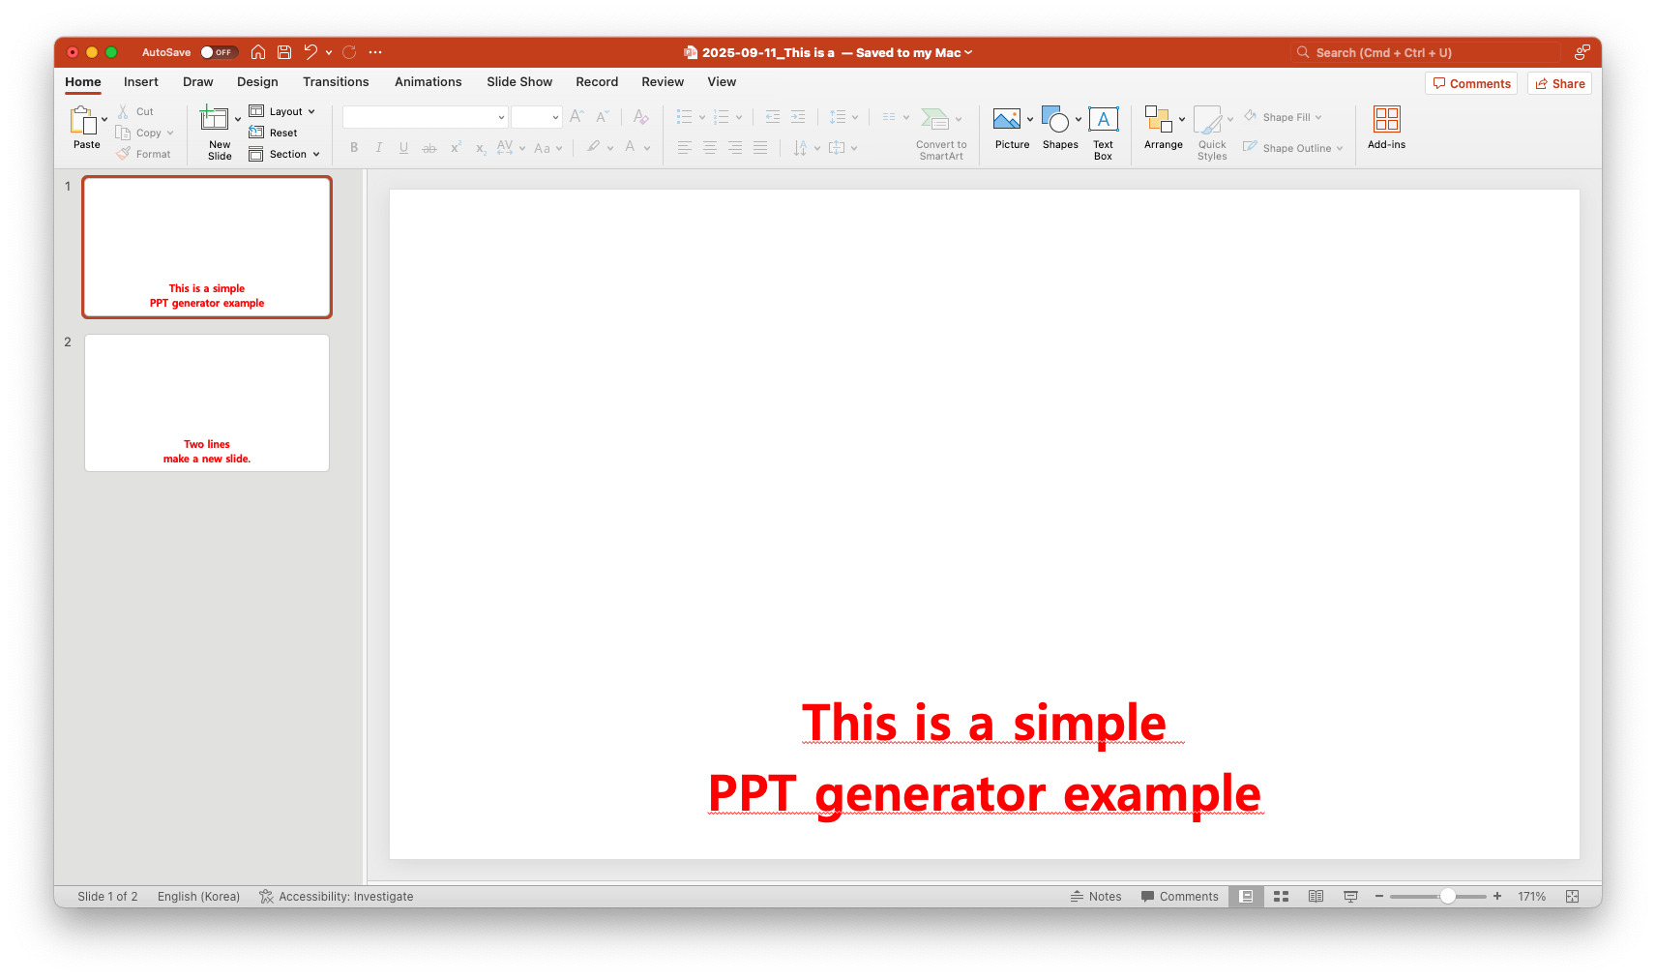Click Convert to SmartArt
The width and height of the screenshot is (1656, 979).
pyautogui.click(x=939, y=133)
